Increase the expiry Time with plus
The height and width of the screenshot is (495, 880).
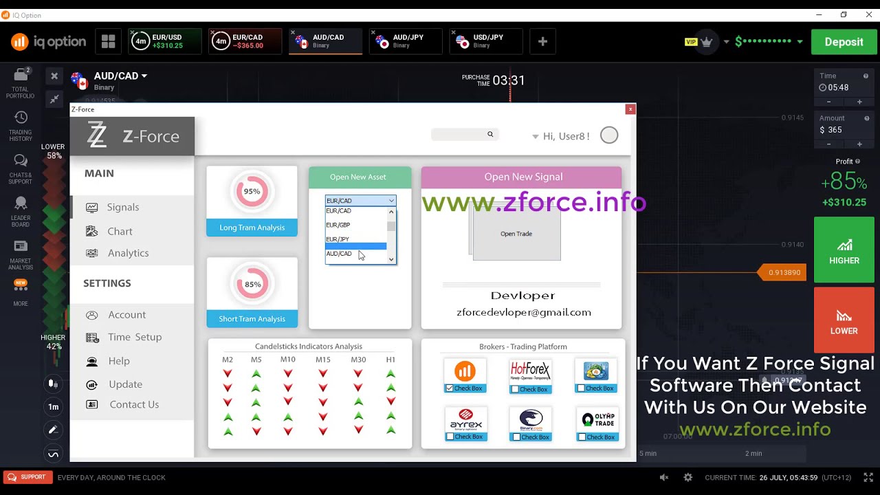point(859,102)
